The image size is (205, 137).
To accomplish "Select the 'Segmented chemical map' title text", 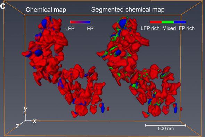I will [128, 10].
